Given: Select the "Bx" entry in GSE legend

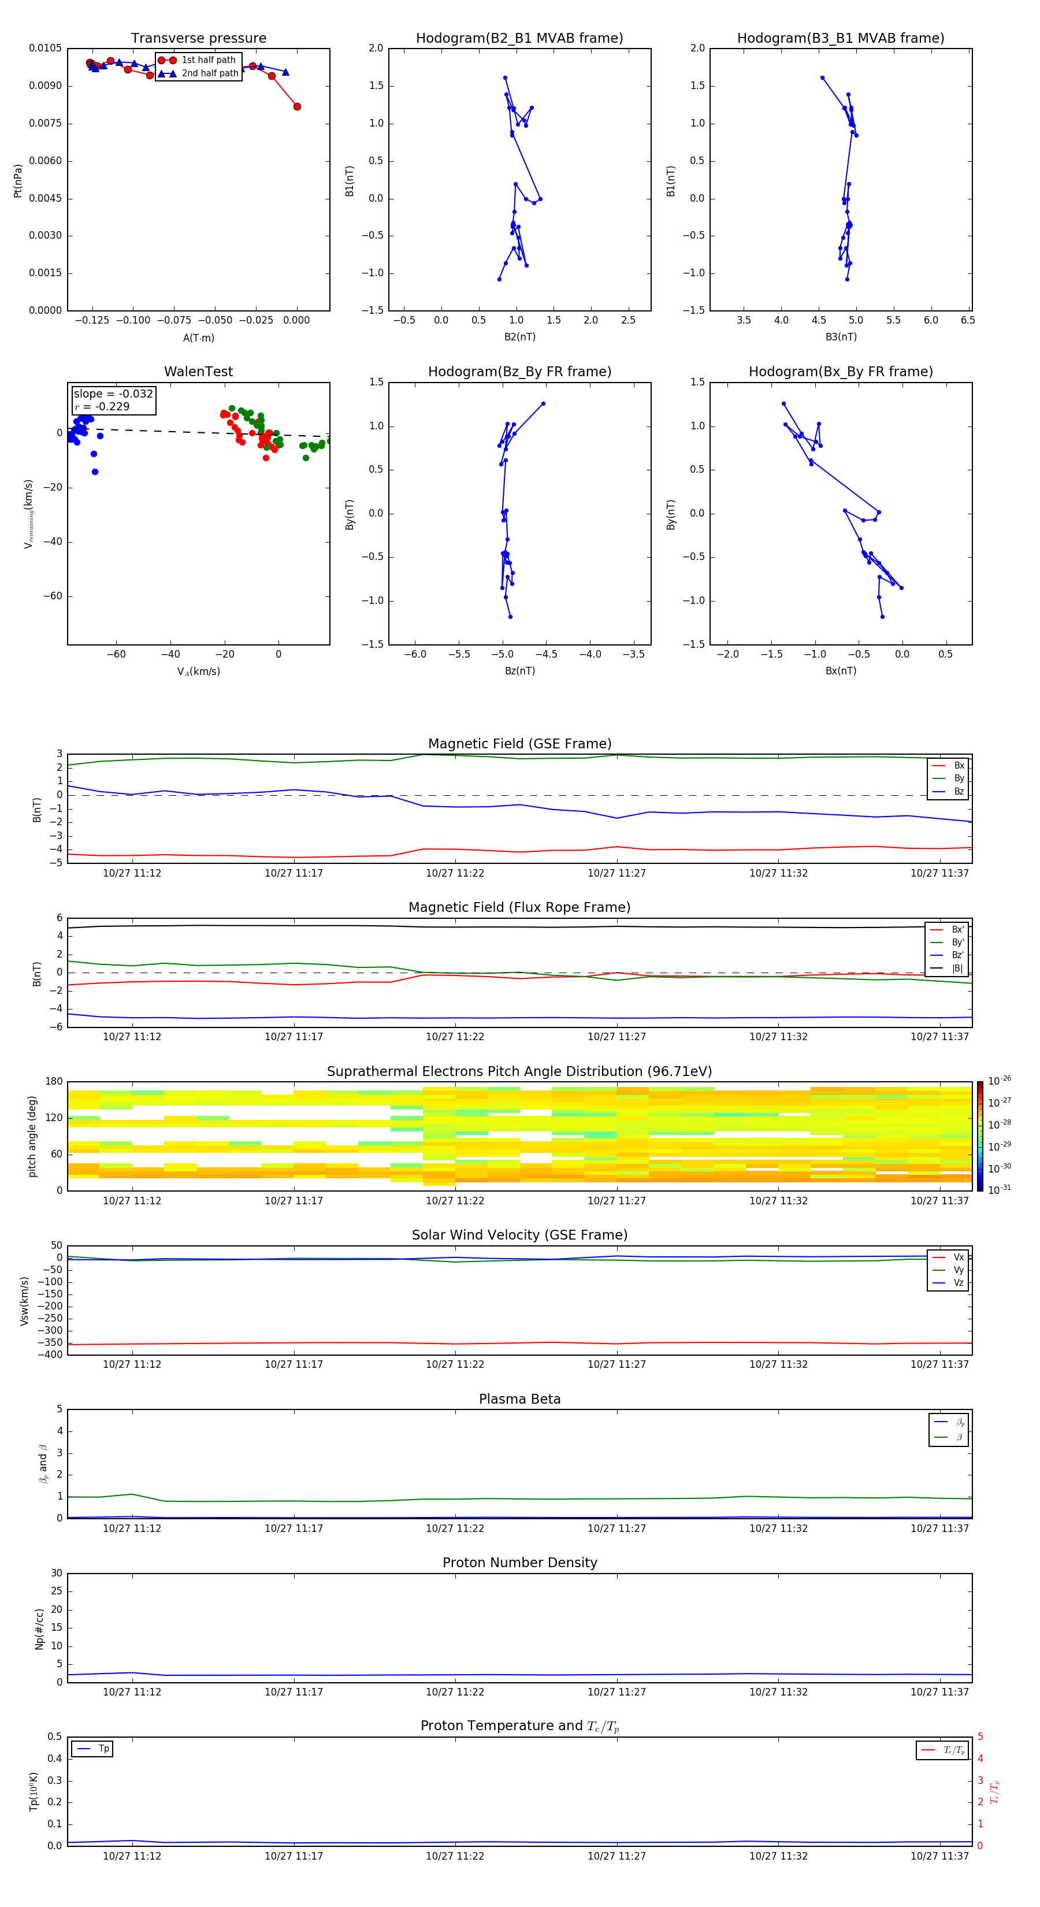Looking at the screenshot, I should pos(948,766).
